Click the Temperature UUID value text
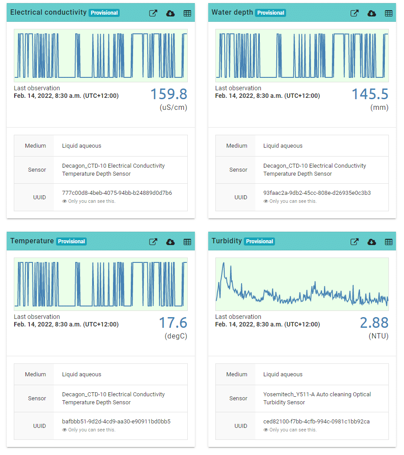This screenshot has width=404, height=455. (x=116, y=422)
